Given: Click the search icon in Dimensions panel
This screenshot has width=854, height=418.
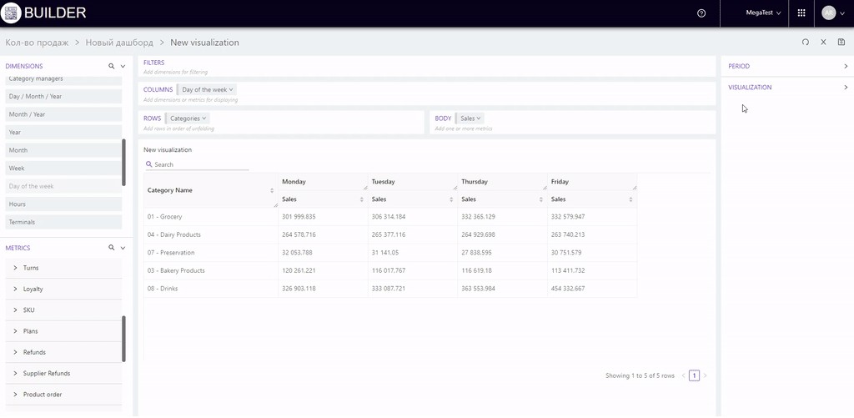Looking at the screenshot, I should (x=111, y=66).
